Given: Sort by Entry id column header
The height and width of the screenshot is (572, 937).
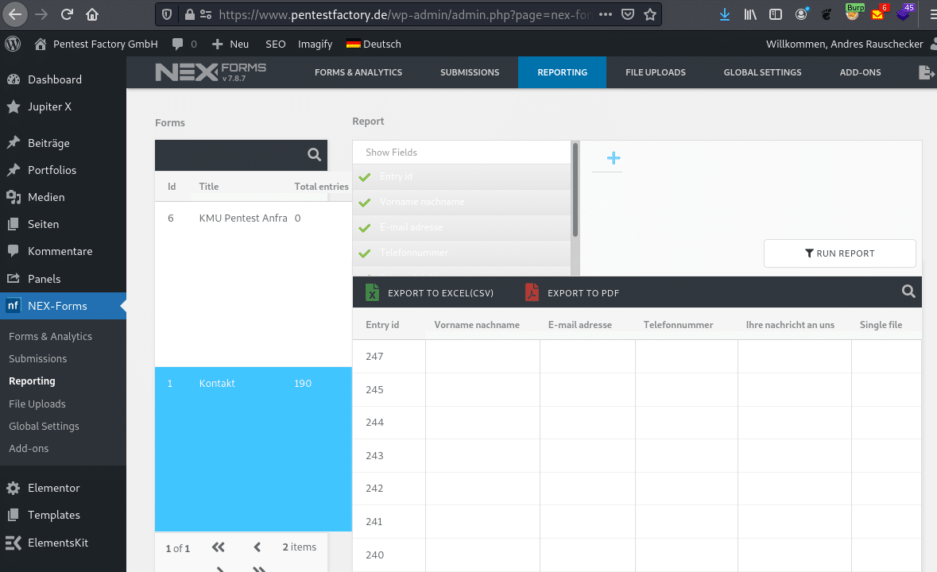Looking at the screenshot, I should pos(382,325).
